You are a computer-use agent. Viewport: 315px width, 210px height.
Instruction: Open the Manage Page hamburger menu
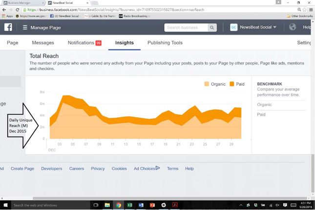25,28
